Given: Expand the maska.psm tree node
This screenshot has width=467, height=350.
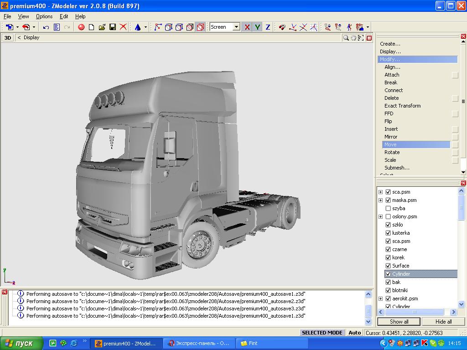Looking at the screenshot, I should pos(381,200).
